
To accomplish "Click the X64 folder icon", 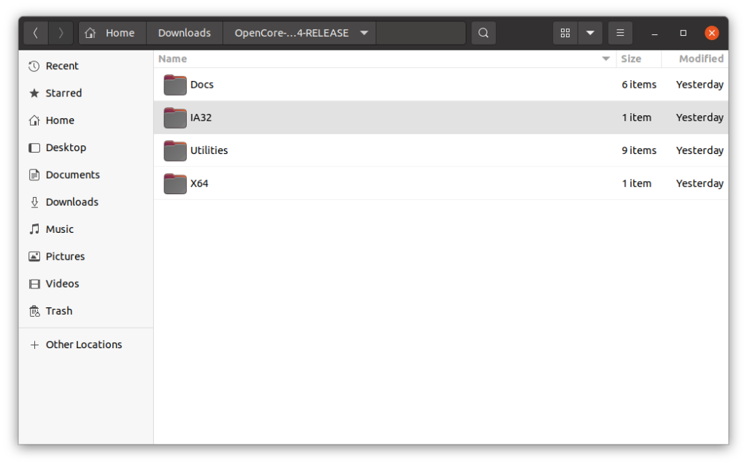I will (x=175, y=184).
